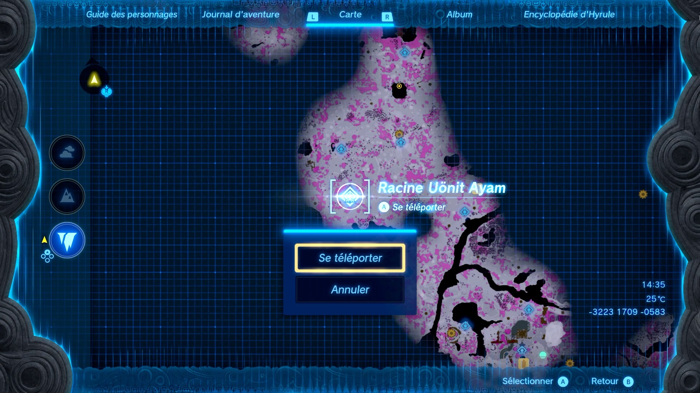
Task: Click the lightroot right of the Se téléporter hint
Action: [x=464, y=211]
